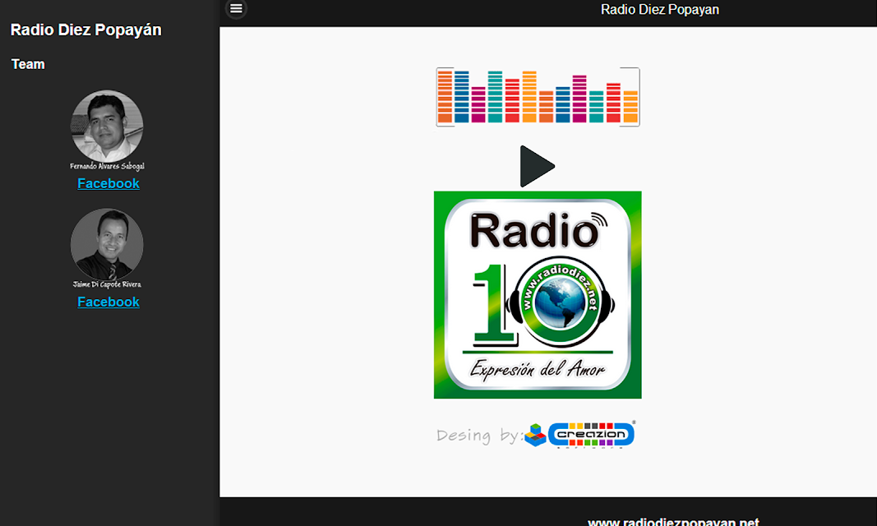Click the Jaime Di Capote Rivera name caption

(108, 284)
